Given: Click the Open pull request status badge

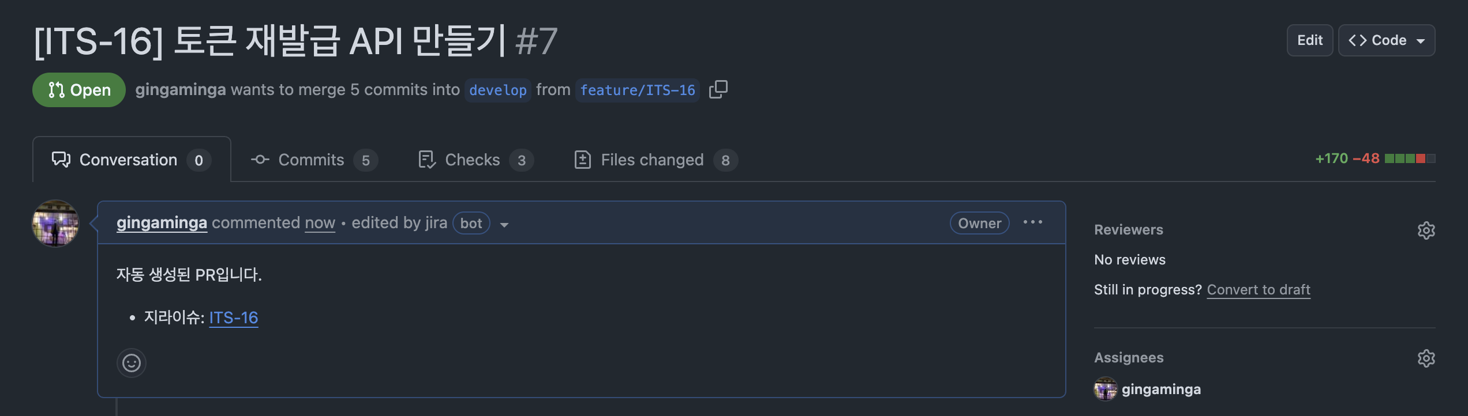Looking at the screenshot, I should coord(79,90).
